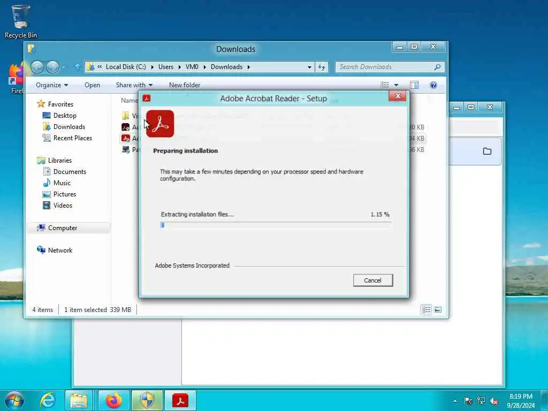The image size is (548, 411).
Task: Select VM0 in the address path
Action: point(192,67)
